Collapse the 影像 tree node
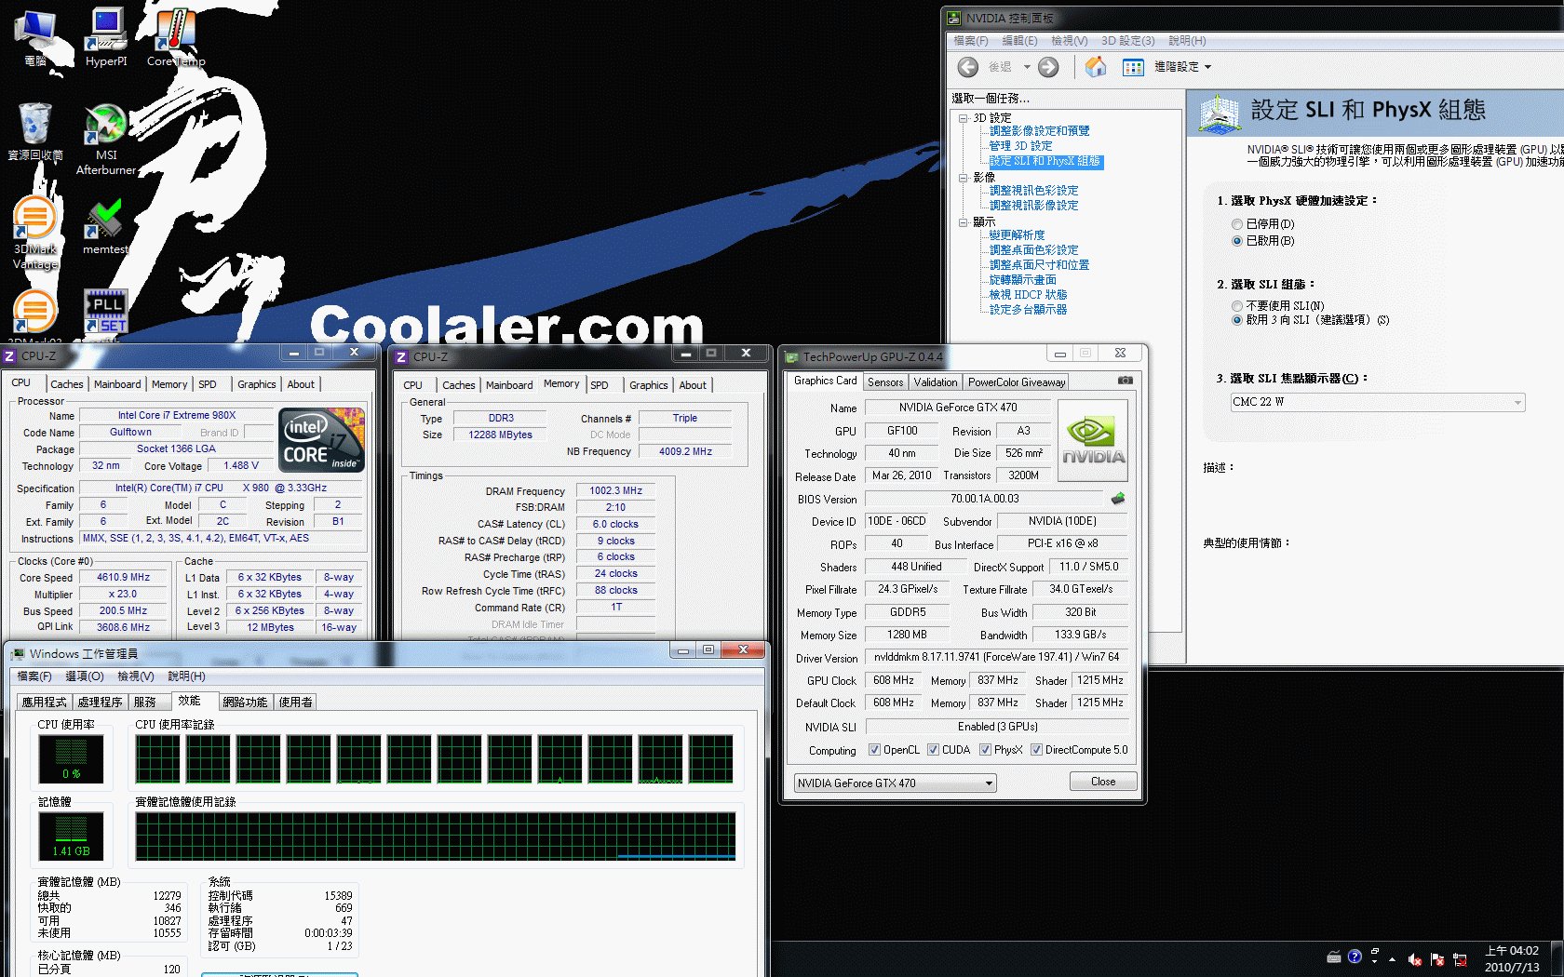The width and height of the screenshot is (1564, 977). (x=964, y=177)
